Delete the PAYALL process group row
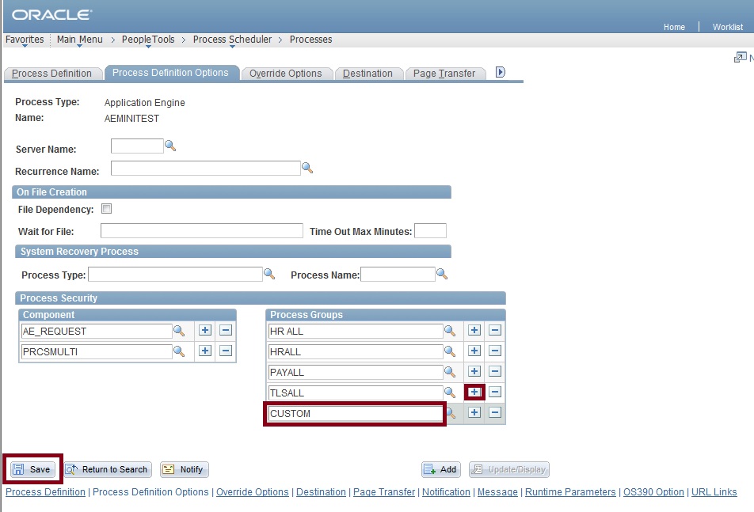The image size is (754, 512). [495, 371]
